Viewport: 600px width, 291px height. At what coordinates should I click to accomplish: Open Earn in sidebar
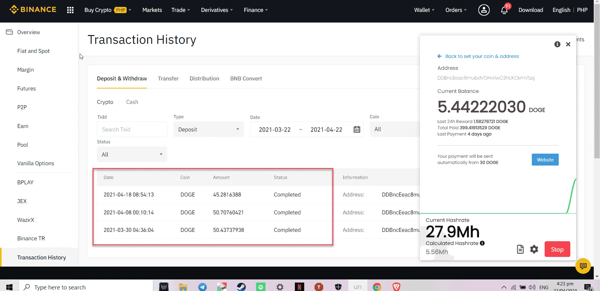click(23, 126)
